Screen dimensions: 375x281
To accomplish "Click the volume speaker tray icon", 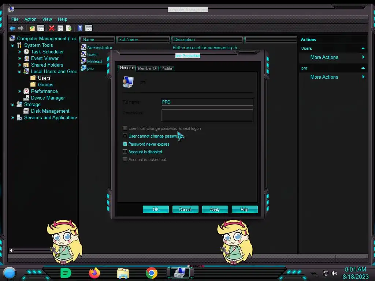I will click(334, 273).
